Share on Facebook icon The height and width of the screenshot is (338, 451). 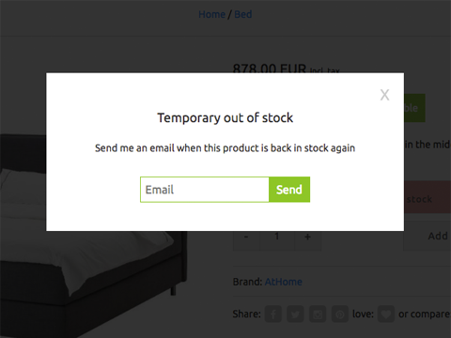point(273,314)
